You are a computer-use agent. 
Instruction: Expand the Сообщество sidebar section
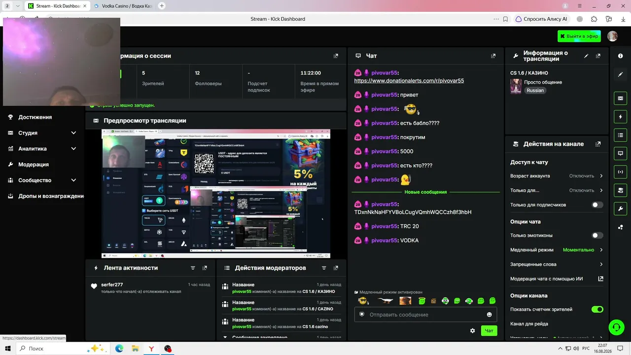coord(73,180)
